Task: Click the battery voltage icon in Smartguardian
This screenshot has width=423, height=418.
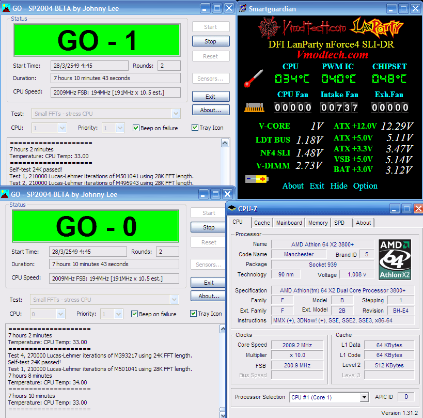Action: point(257,179)
